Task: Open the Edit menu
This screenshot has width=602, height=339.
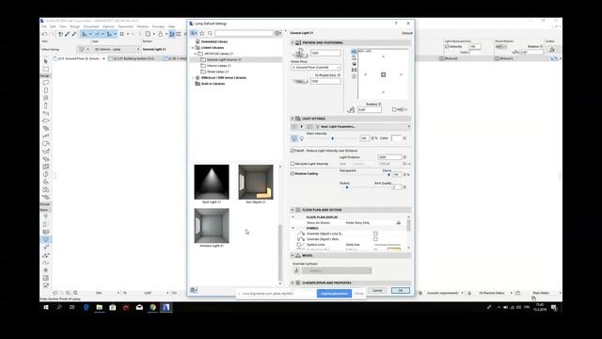Action: click(53, 26)
